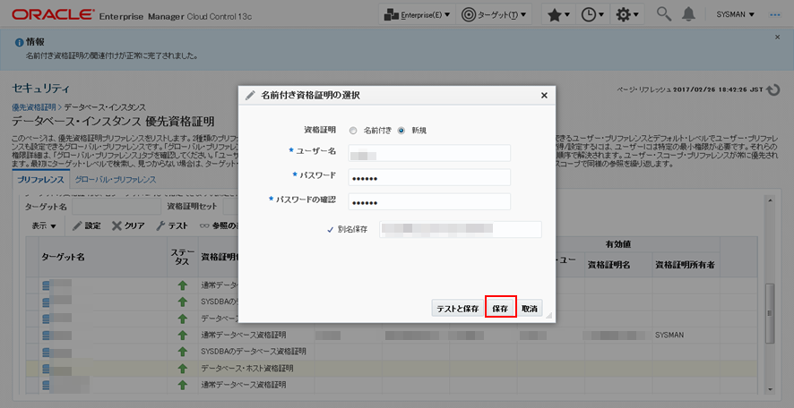Click the ターゲット名 filter field

[x=117, y=207]
